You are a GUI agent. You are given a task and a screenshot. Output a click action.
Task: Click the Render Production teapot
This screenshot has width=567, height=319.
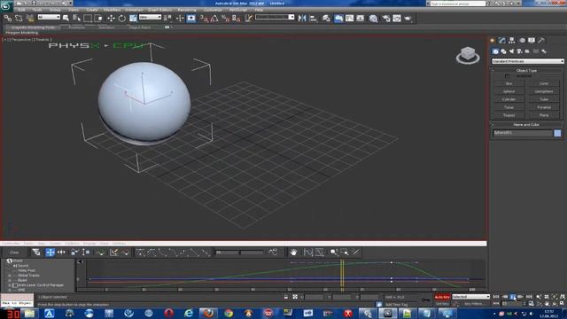pos(408,18)
